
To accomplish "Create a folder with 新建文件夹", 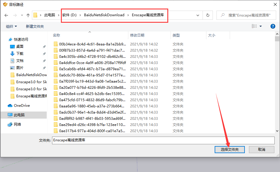I will click(35, 26).
